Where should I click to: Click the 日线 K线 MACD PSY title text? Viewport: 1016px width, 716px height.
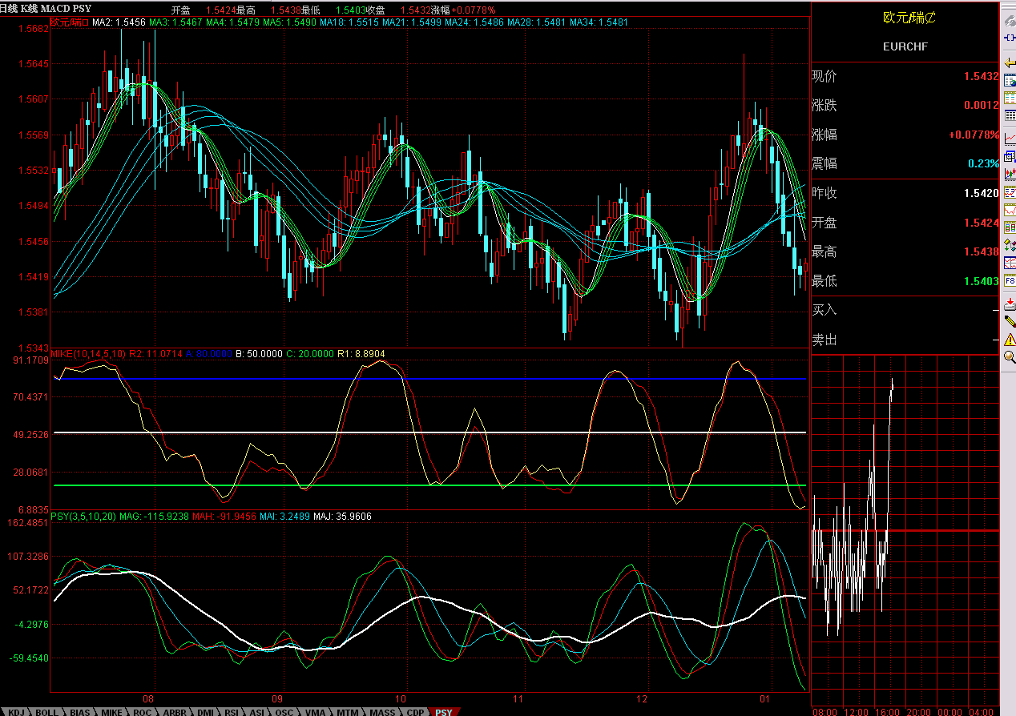46,9
